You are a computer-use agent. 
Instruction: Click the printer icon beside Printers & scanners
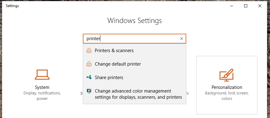tap(89, 51)
